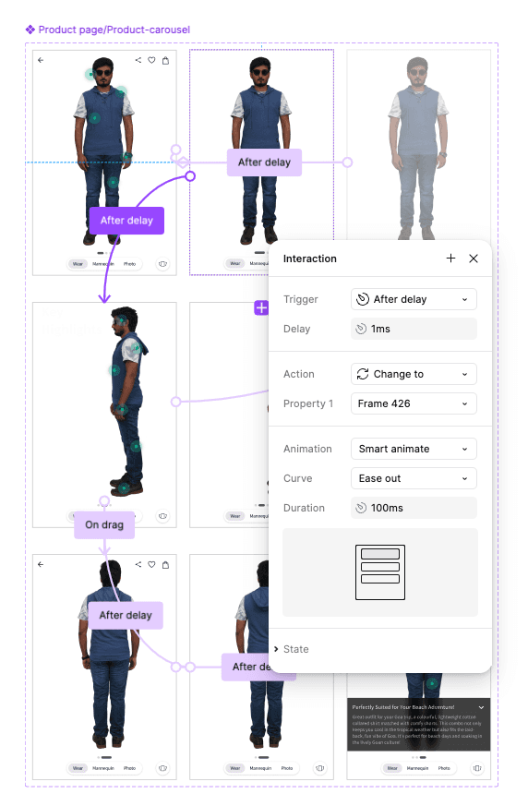Click the green hotspot on the front-view jeans
Viewport: 528px width, 806px height.
click(x=114, y=182)
